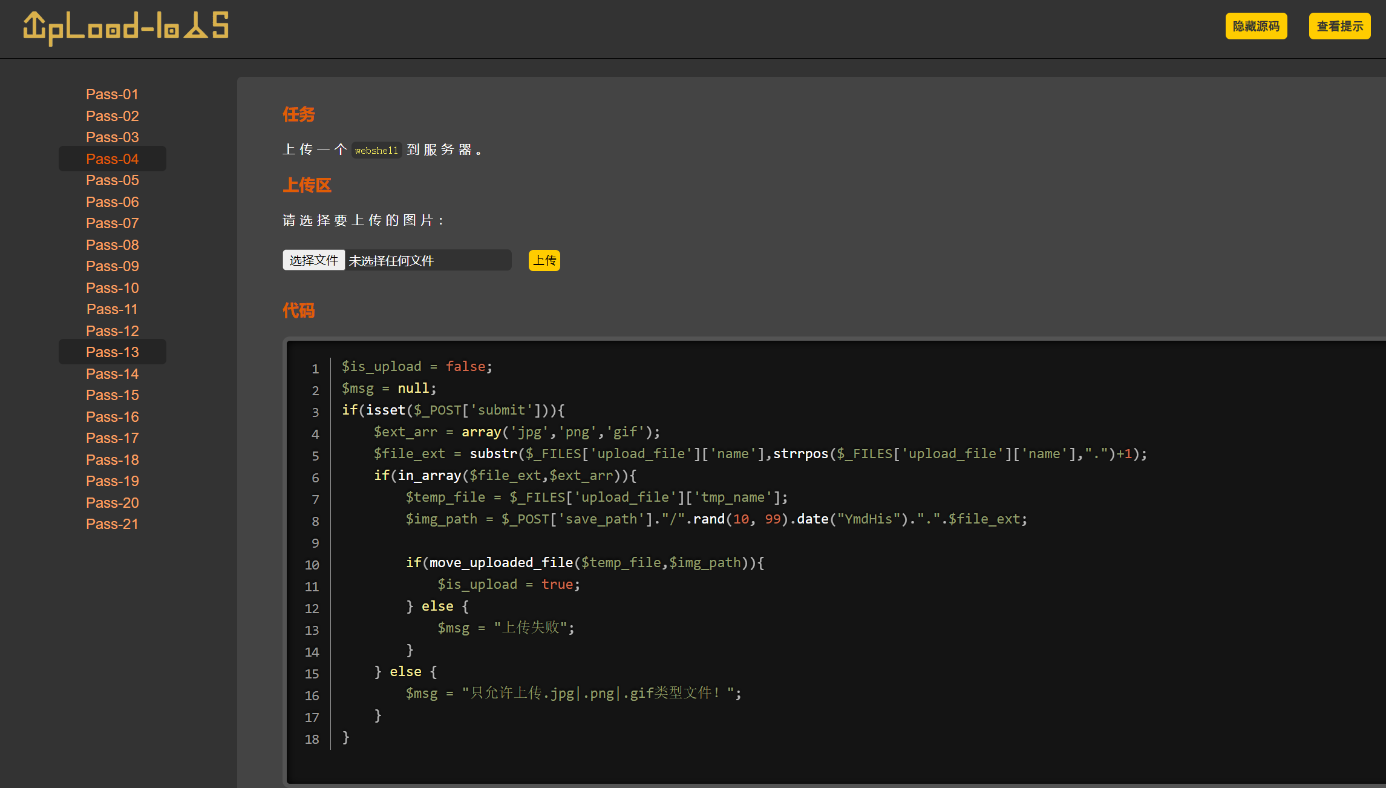Open the Pass-15 level
The height and width of the screenshot is (788, 1386).
pyautogui.click(x=112, y=395)
